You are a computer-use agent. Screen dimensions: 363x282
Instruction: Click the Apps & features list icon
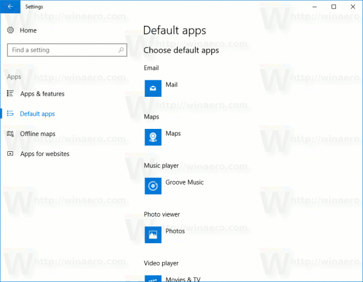point(10,94)
